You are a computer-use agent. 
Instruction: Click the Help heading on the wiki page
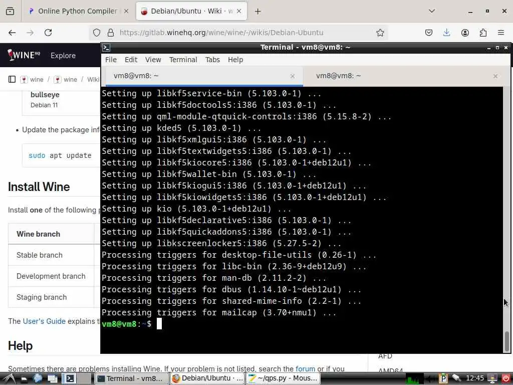(20, 346)
